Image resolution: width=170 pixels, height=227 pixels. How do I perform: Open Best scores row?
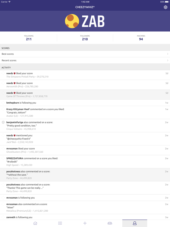click(85, 54)
